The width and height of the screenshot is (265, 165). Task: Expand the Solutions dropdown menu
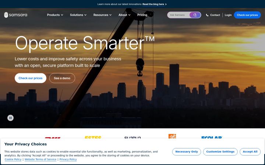coord(78,15)
